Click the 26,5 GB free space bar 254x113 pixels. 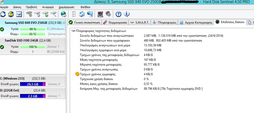point(33,84)
